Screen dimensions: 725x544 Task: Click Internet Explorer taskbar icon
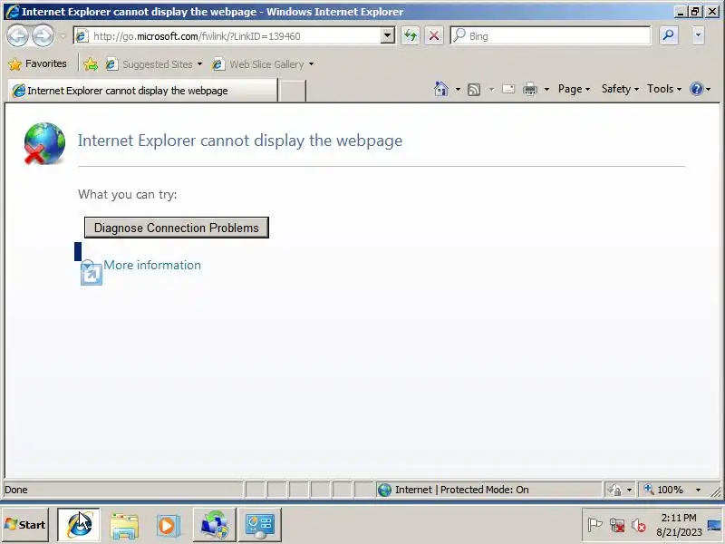coord(79,525)
